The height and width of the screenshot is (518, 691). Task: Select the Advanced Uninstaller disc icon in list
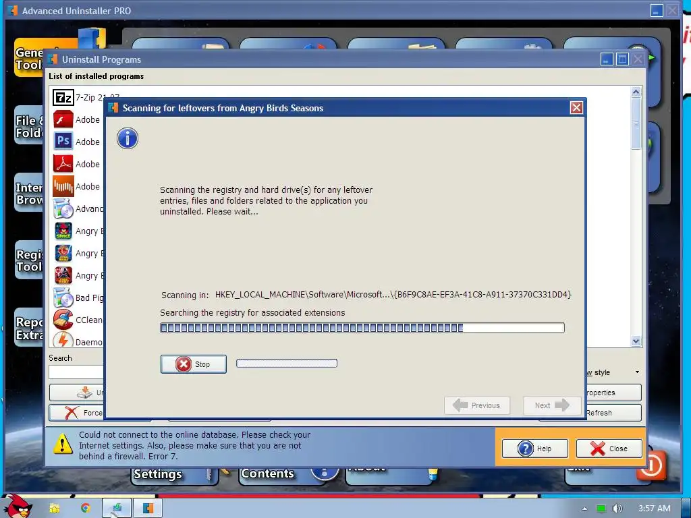63,208
